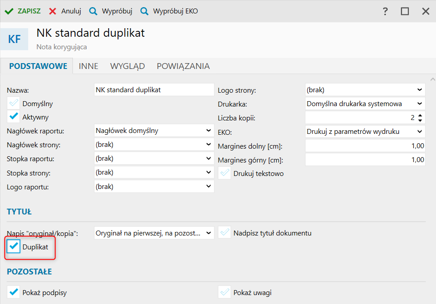
Task: Uncheck the Aktywny checkbox
Action: (14, 117)
